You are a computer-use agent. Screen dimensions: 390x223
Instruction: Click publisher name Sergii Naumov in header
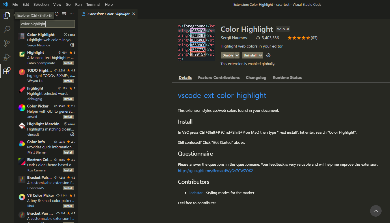[234, 38]
